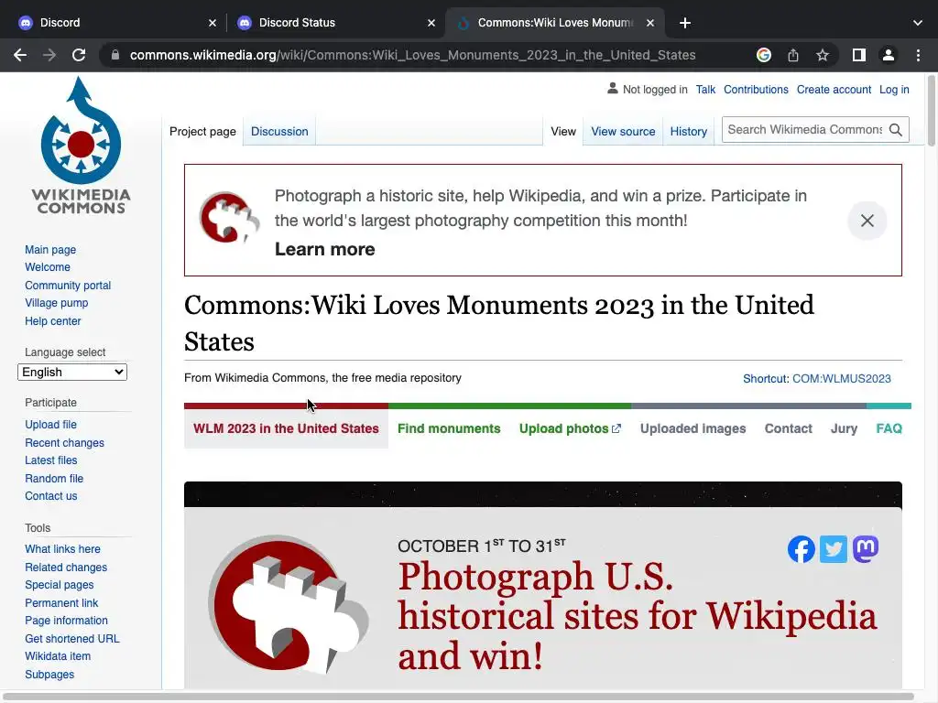Go back with the browser back arrow
The height and width of the screenshot is (703, 938).
click(x=20, y=55)
